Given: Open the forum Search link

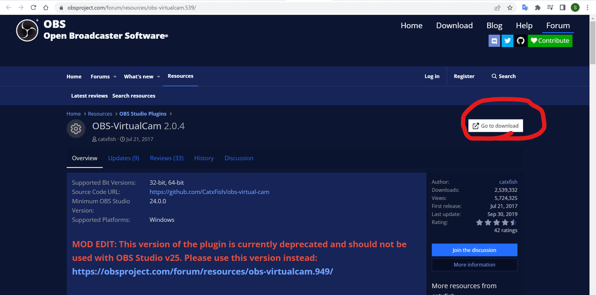Looking at the screenshot, I should [504, 76].
